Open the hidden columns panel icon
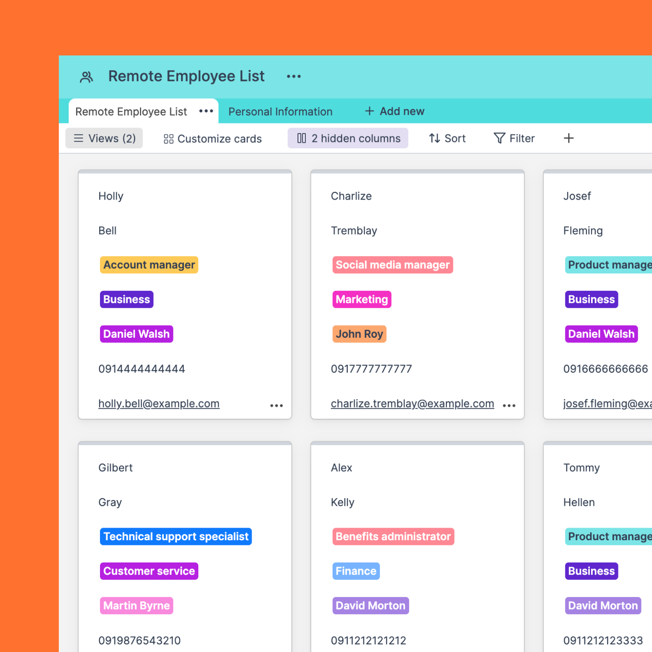 pos(302,138)
